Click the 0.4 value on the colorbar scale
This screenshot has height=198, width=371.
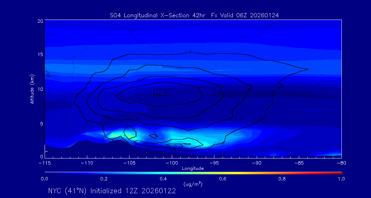pos(163,179)
